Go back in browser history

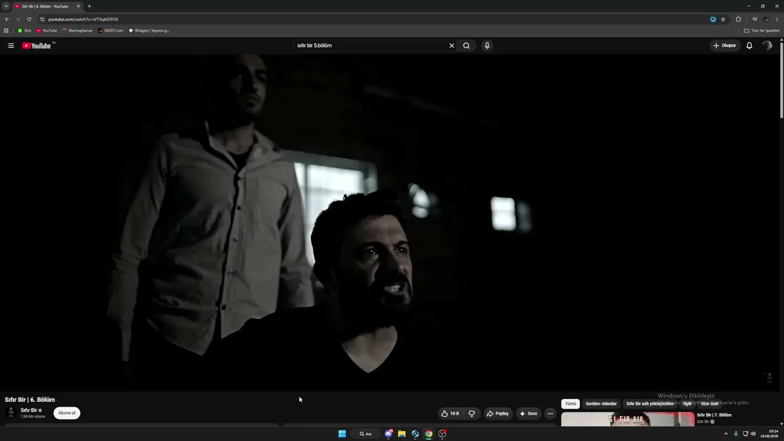tap(7, 19)
